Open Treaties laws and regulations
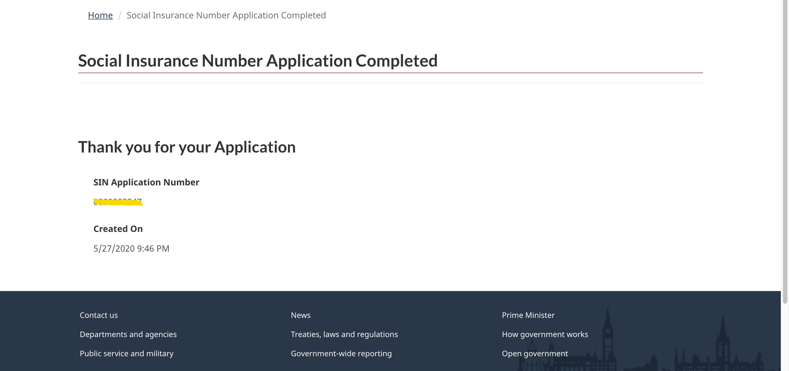Screen dimensions: 789x371 tap(345, 334)
